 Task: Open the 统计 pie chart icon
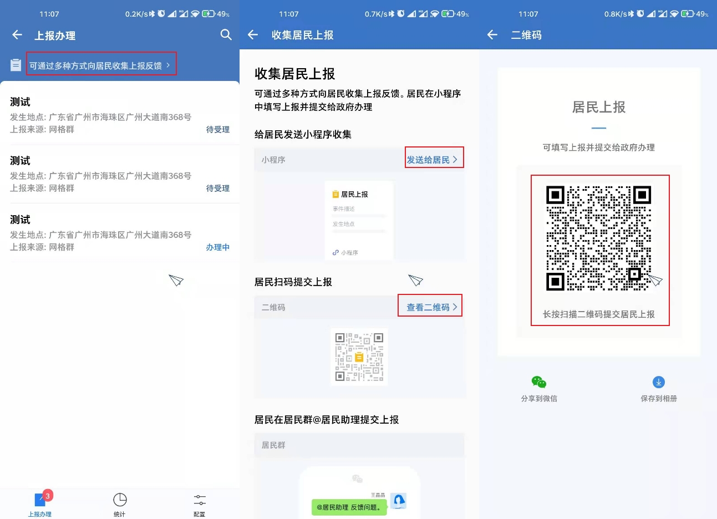[x=120, y=500]
